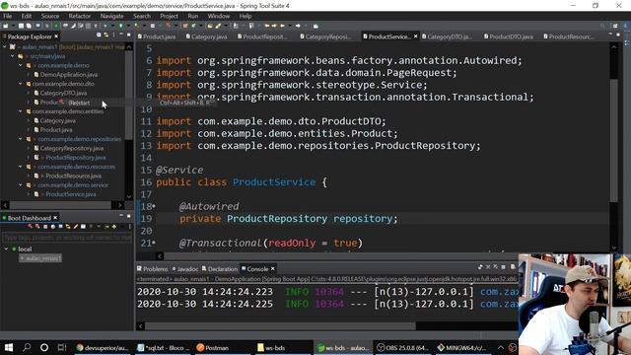This screenshot has width=631, height=355.
Task: Open the Problems tab
Action: click(153, 269)
